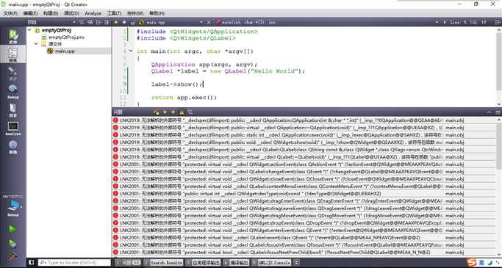Click the Build project hammer icon
502x268 pixels.
click(x=12, y=256)
